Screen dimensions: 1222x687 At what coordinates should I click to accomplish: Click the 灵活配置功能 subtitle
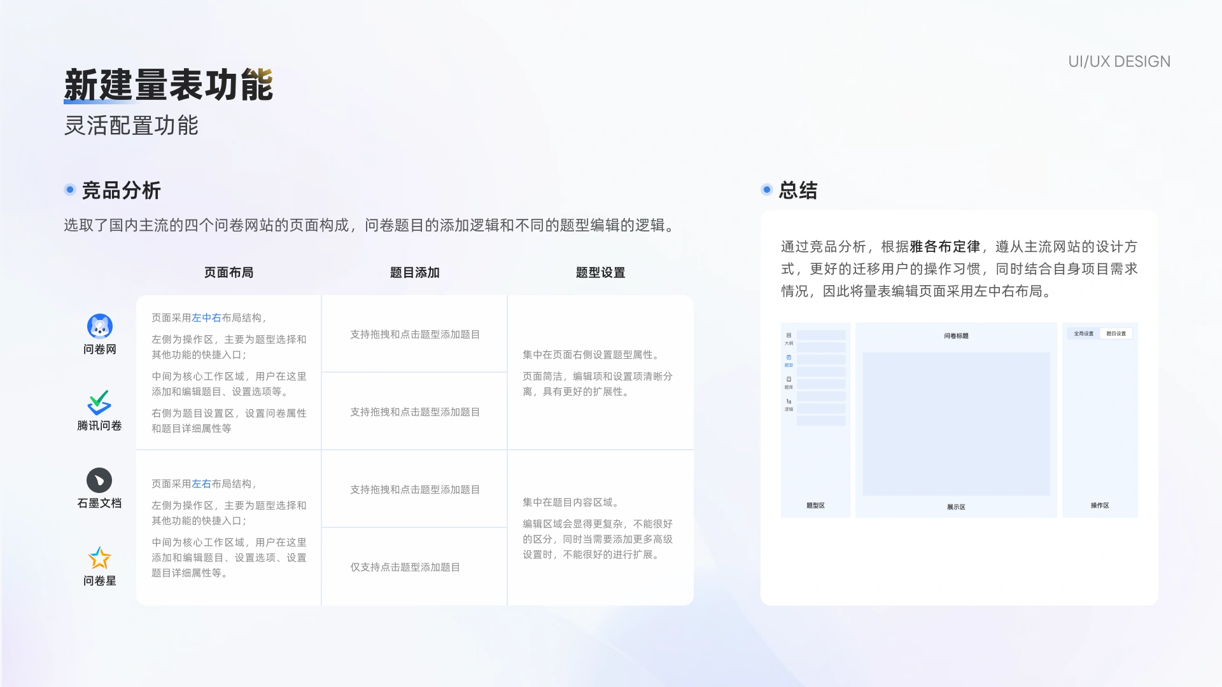[x=131, y=125]
